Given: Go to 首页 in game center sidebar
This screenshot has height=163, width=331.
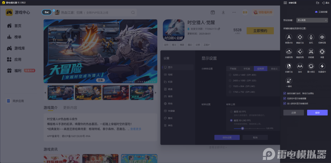Looking at the screenshot, I should coord(14,26).
